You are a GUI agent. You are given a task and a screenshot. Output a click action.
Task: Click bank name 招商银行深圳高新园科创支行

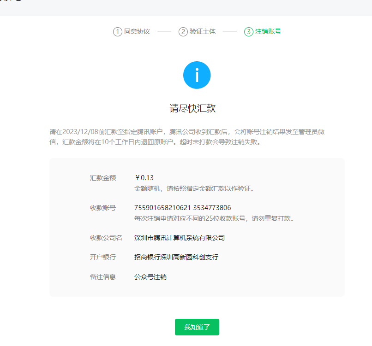176,257
